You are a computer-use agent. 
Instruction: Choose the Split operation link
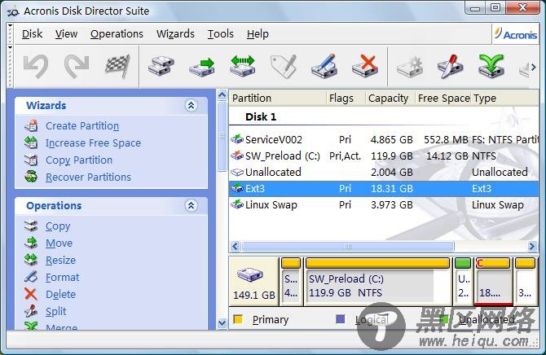(55, 311)
